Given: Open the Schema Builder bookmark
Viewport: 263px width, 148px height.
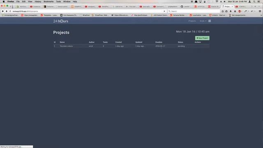Looking at the screenshot, I should pyautogui.click(x=178, y=15).
